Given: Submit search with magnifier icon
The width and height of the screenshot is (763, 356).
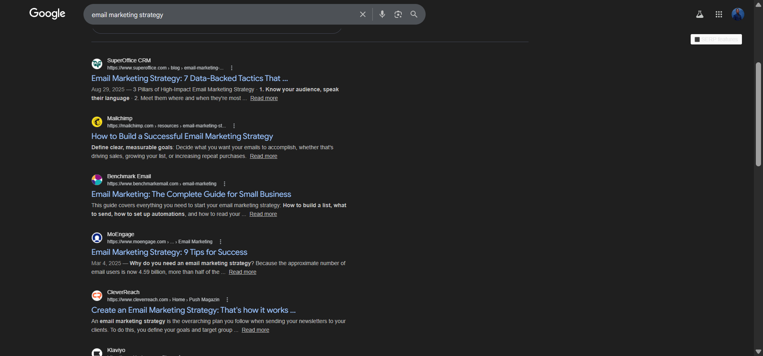Looking at the screenshot, I should pyautogui.click(x=414, y=14).
